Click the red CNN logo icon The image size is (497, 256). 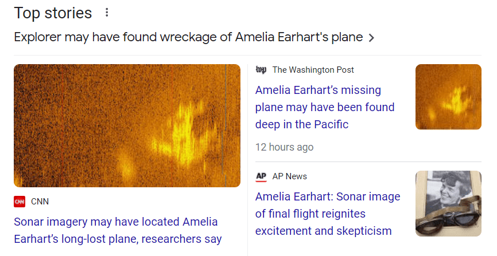[20, 202]
